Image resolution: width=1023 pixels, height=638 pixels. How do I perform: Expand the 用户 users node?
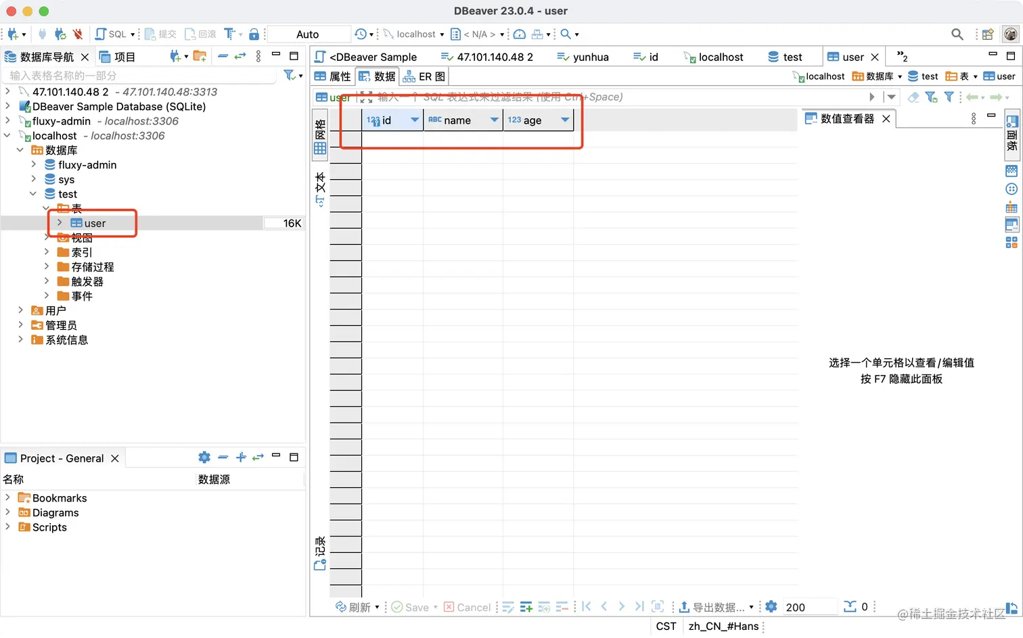point(20,310)
